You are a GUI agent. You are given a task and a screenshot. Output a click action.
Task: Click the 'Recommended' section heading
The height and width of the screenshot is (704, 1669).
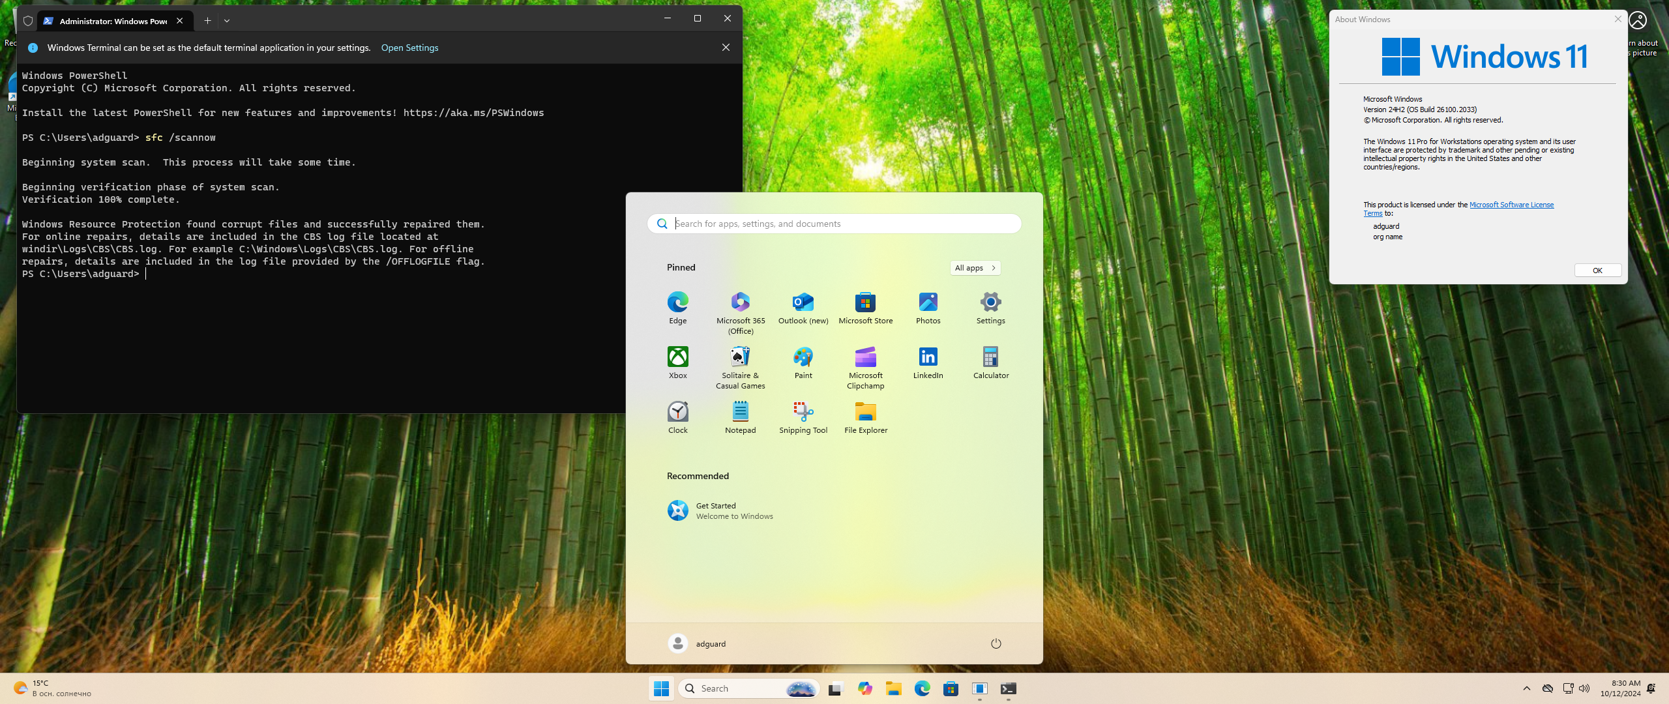[x=698, y=476]
